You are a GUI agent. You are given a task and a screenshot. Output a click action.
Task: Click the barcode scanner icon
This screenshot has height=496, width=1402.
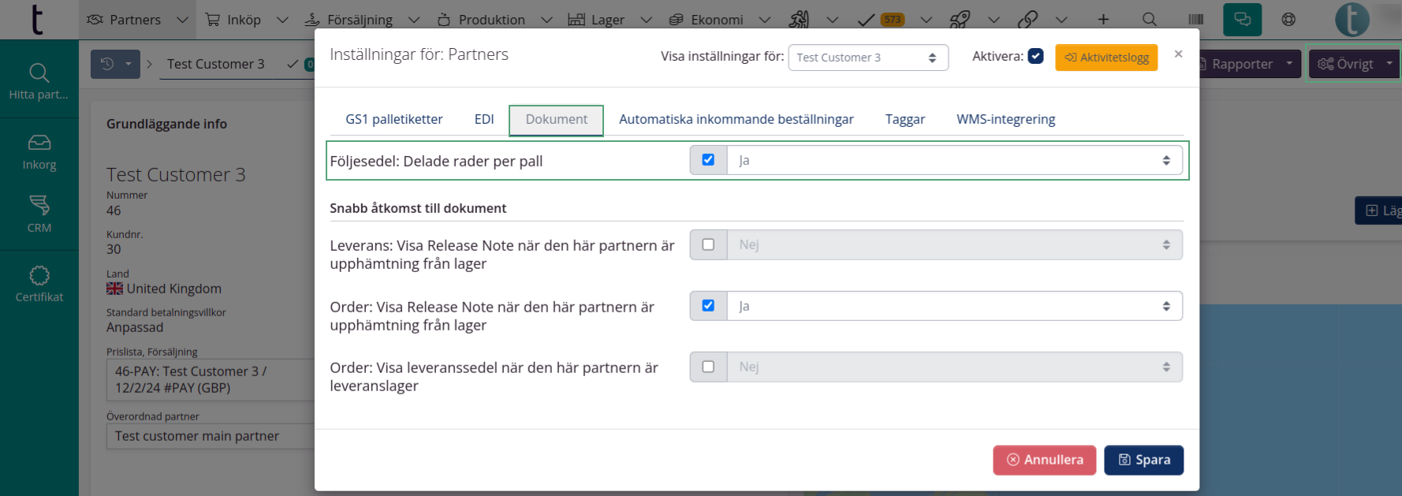tap(1195, 20)
